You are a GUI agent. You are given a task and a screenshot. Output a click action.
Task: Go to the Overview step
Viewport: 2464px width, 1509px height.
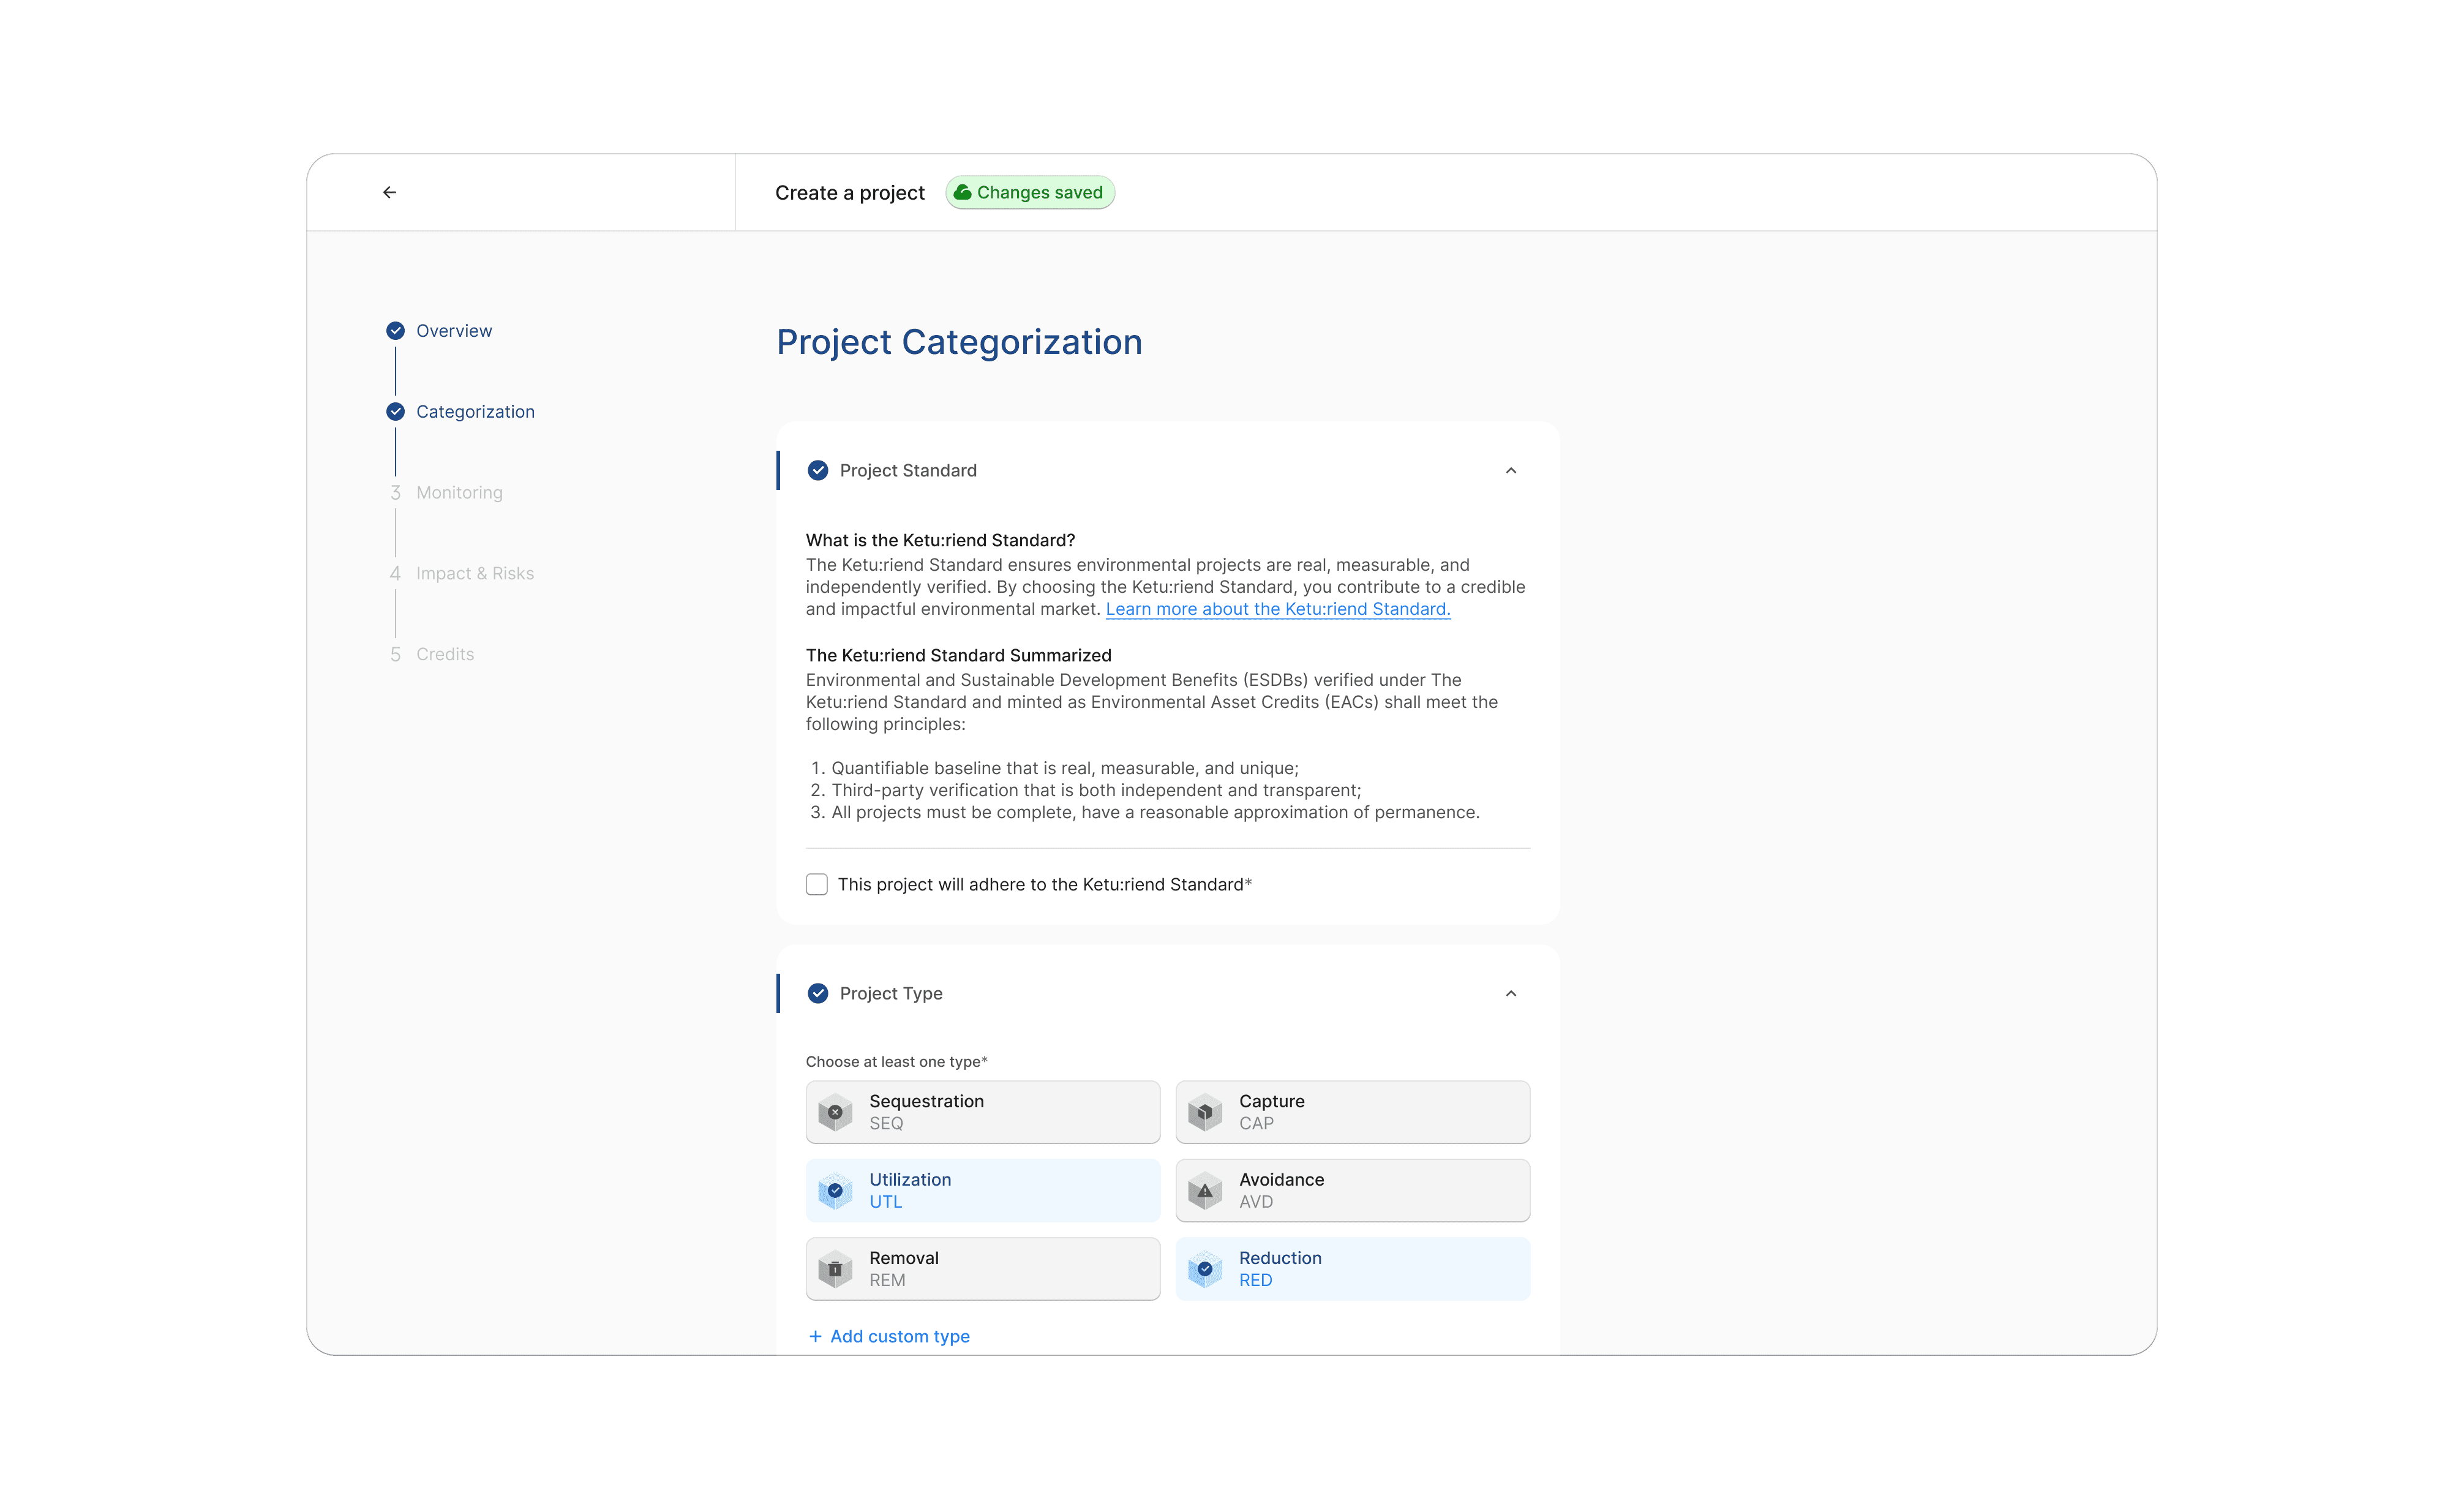coord(453,331)
